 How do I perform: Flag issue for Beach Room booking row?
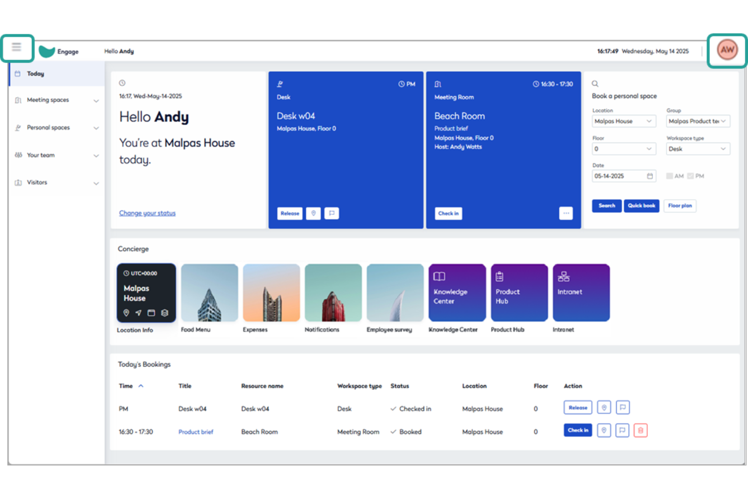click(623, 431)
